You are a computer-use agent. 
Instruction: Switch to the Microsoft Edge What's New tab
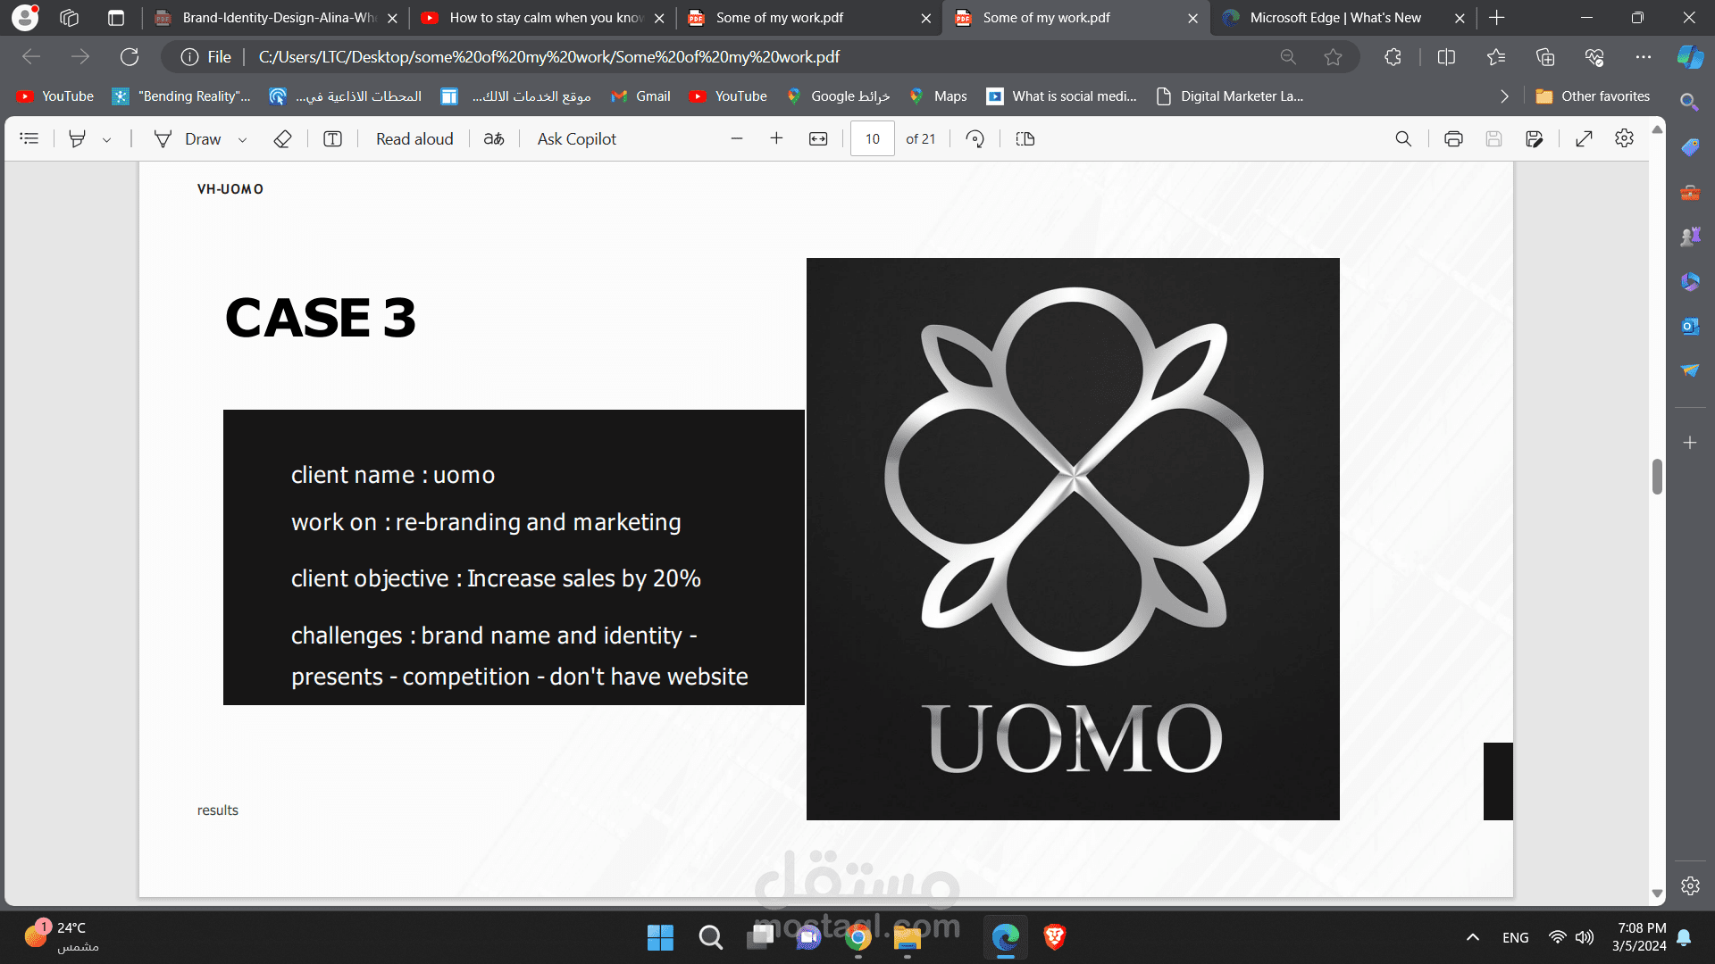[1334, 18]
